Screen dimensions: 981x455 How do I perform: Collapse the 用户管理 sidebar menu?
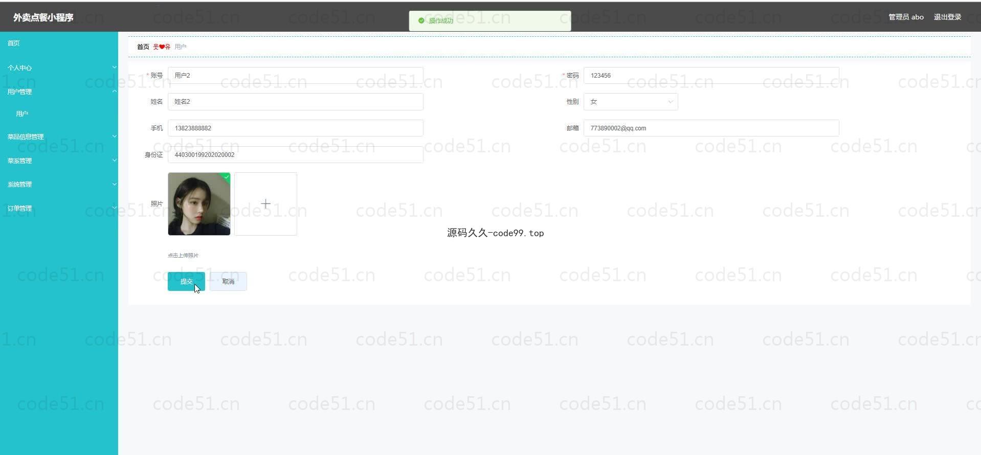click(59, 92)
